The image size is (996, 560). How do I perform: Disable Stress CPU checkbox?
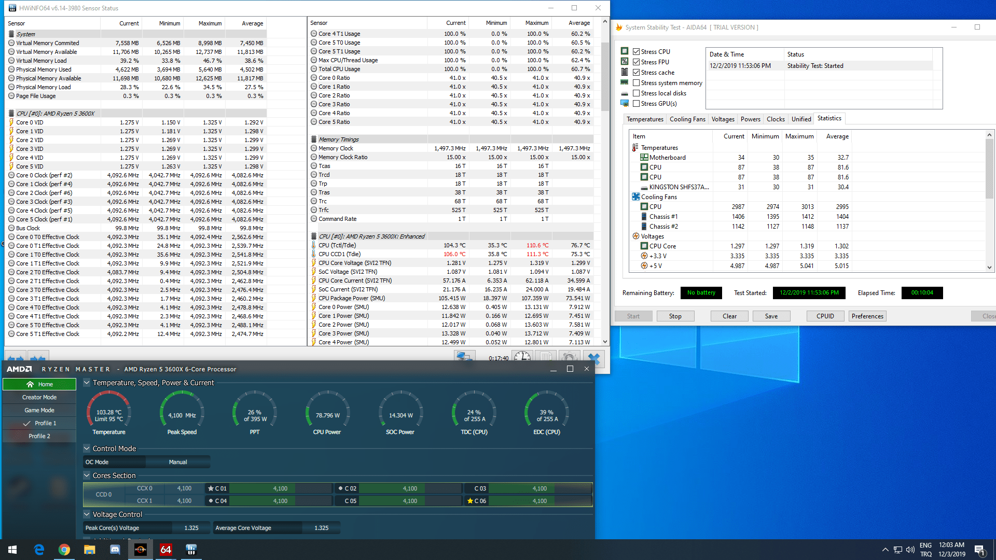point(636,52)
